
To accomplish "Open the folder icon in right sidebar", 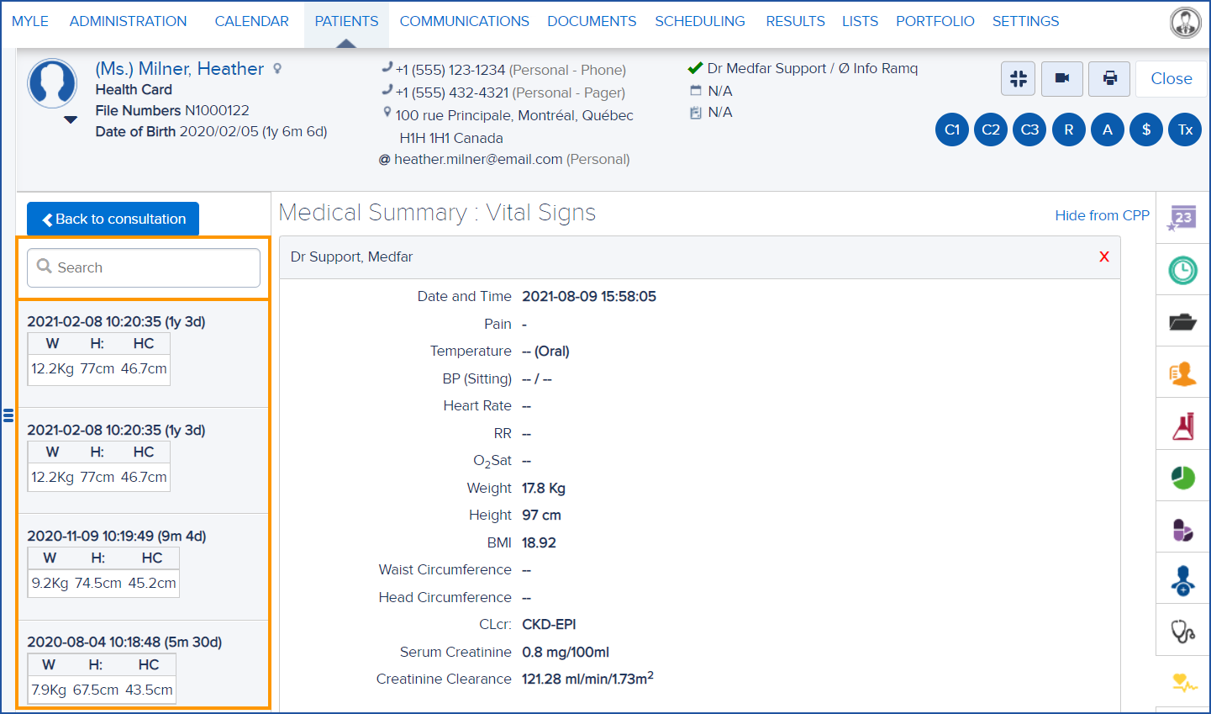I will (x=1182, y=322).
